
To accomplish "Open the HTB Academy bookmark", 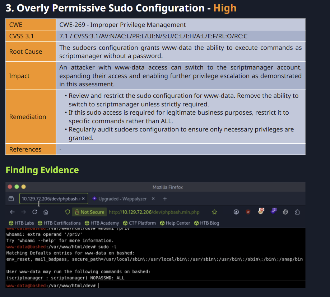I will pos(102,223).
